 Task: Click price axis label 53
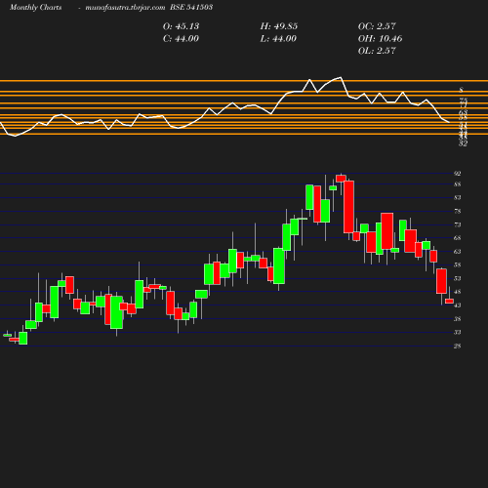[x=458, y=278]
